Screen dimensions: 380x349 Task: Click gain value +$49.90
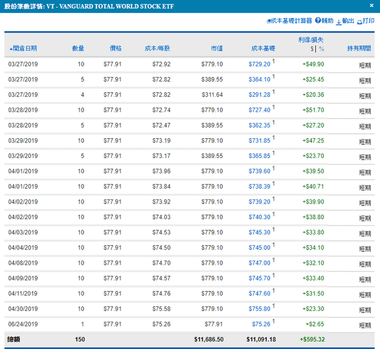(313, 64)
